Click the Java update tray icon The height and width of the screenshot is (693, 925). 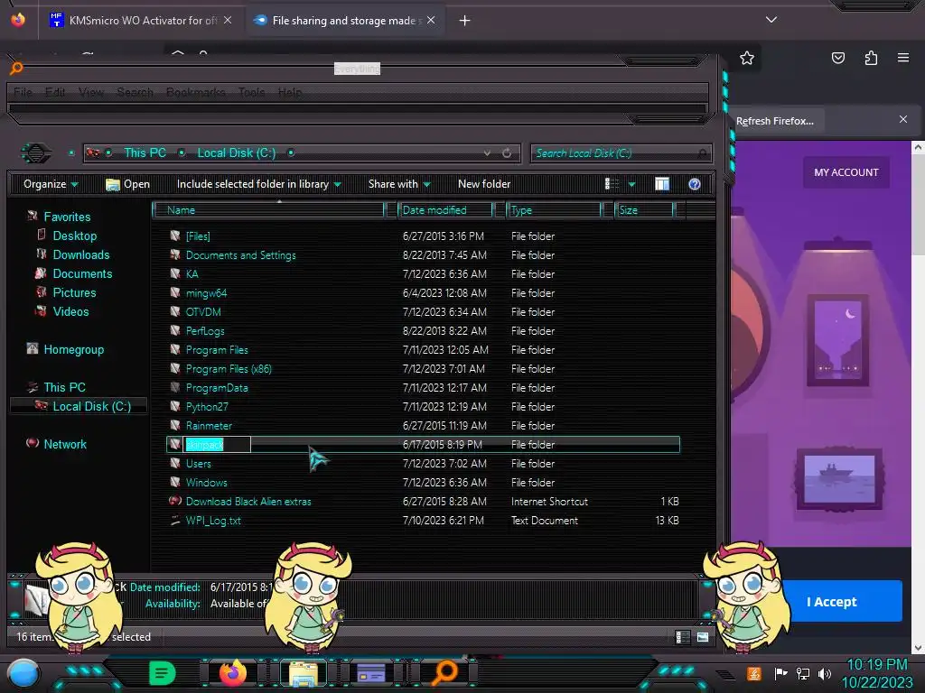754,673
